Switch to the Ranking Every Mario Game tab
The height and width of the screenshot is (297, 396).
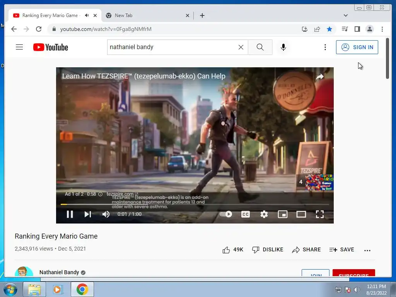coord(50,15)
